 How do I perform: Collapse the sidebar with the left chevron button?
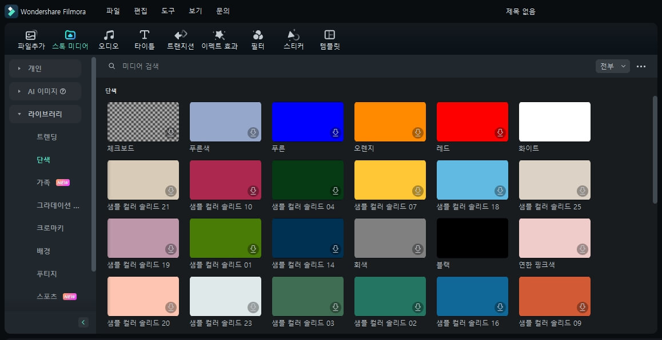[83, 322]
